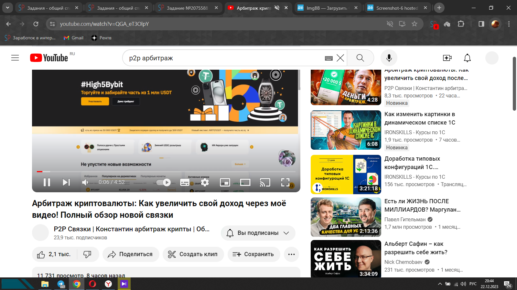
Task: Open the YouTube guide hamburger menu
Action: click(x=15, y=58)
